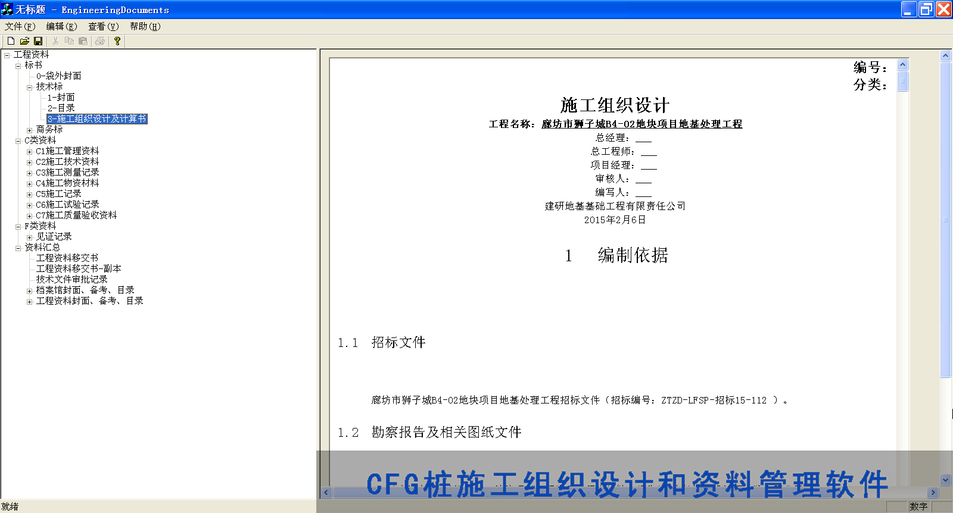This screenshot has width=953, height=513.
Task: Click the underlined project name 廊坊市狮子城B4-02地块项目地基处理工程
Action: [x=641, y=124]
